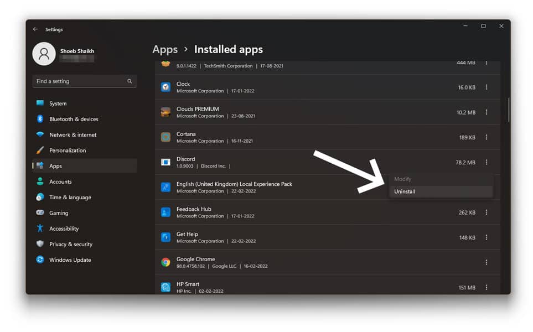
Task: Go to Time & language settings
Action: pyautogui.click(x=85, y=197)
